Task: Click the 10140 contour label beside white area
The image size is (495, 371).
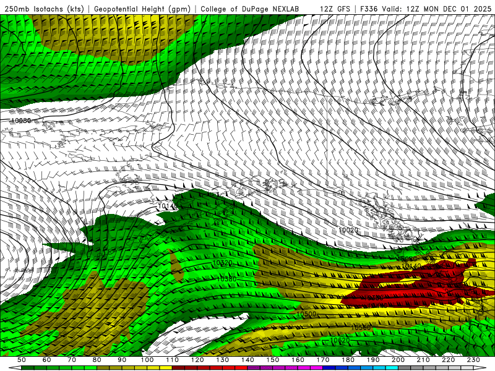Action: pos(168,207)
